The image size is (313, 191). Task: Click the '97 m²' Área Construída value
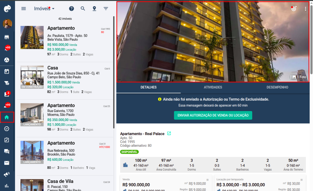coord(166,160)
